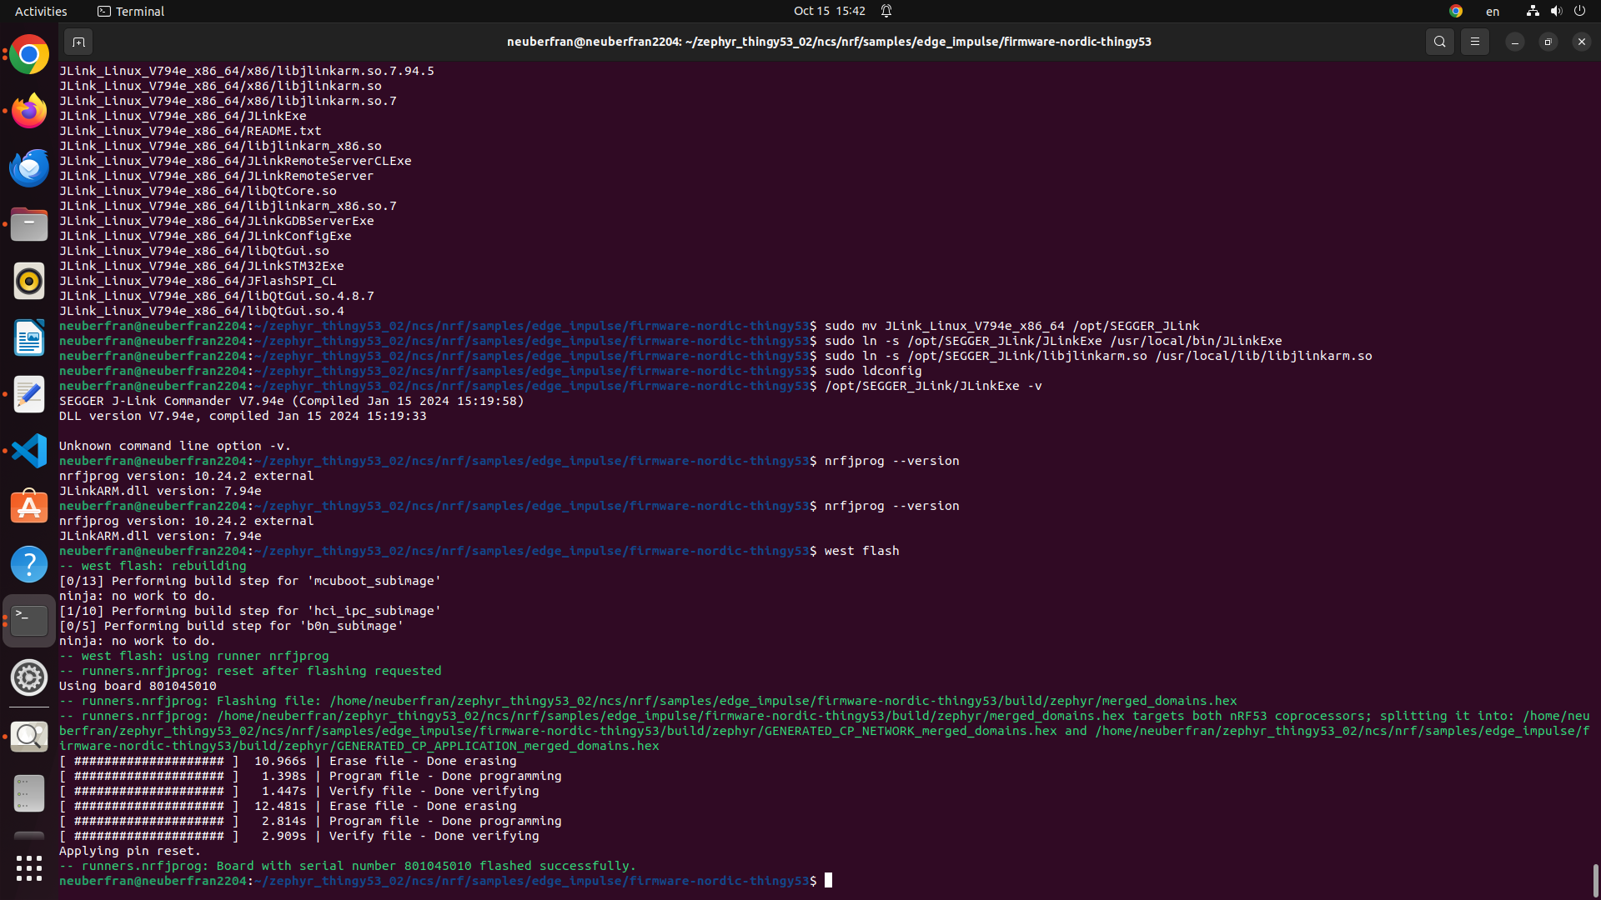Click the Activities overview button
1601x900 pixels.
click(41, 11)
